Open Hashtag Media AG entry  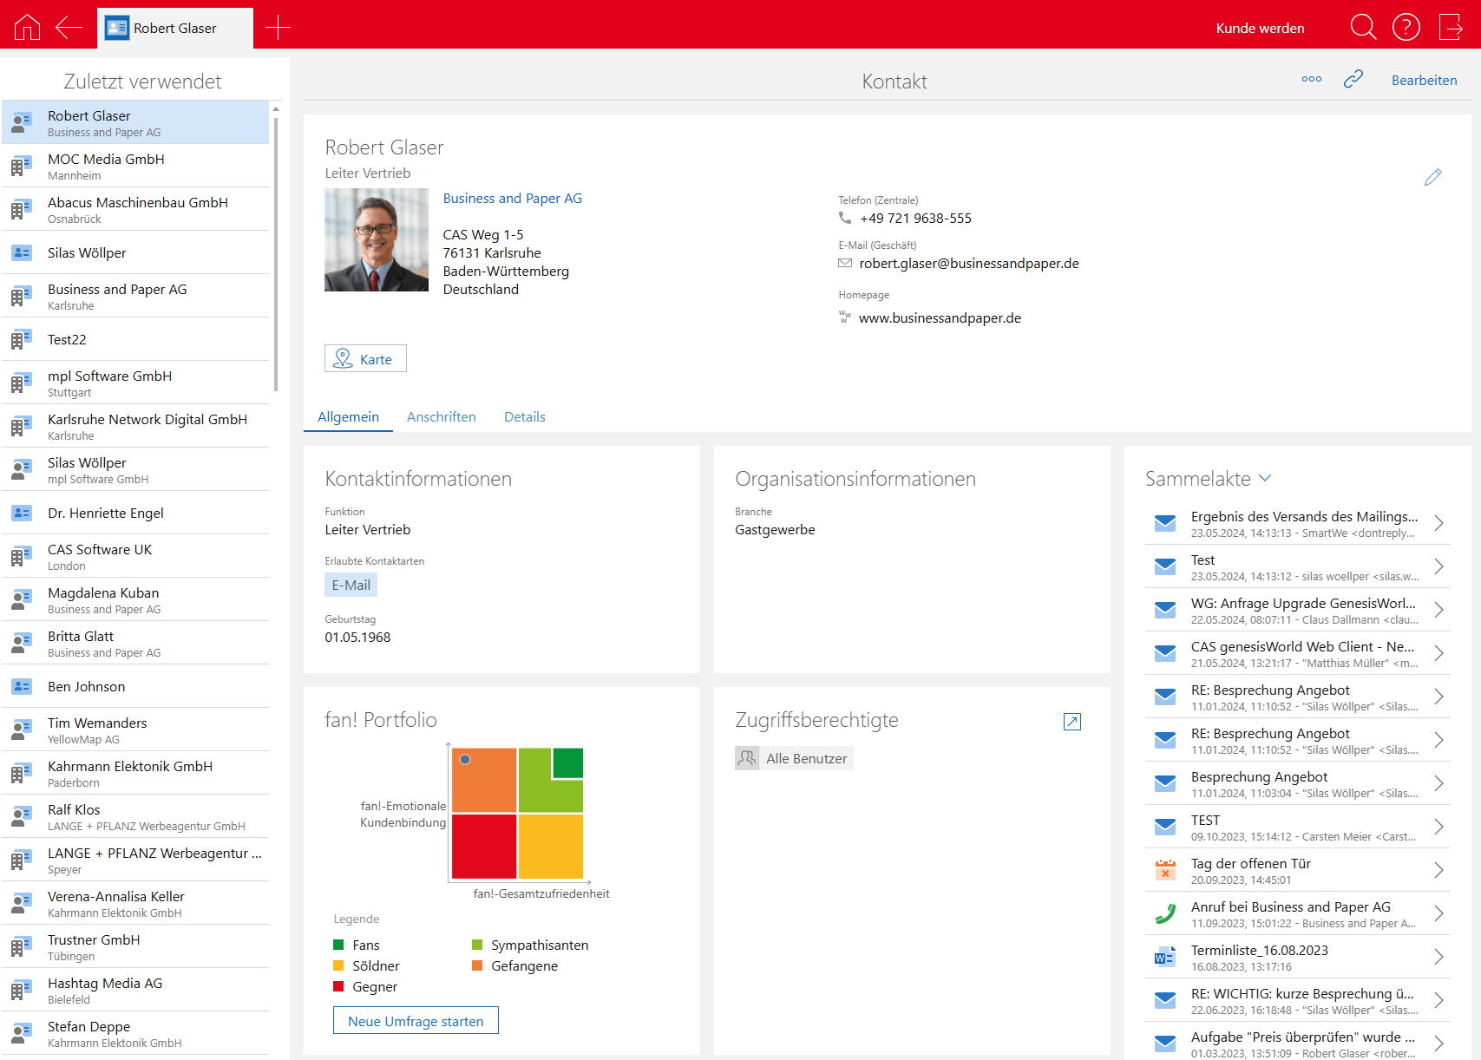coord(135,990)
